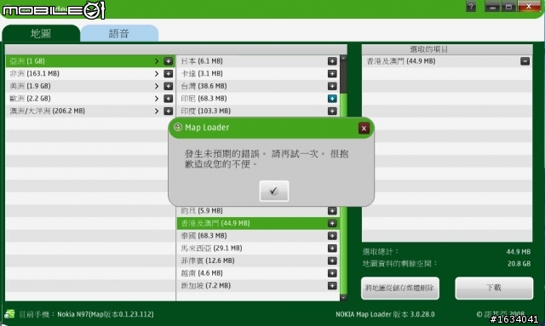Click 將地圖從儲存媒體刪除 button
545x326 pixels.
(x=400, y=288)
